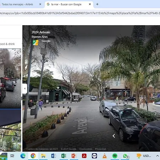Click the landscape search highlight icon in taskbar

tap(4, 156)
